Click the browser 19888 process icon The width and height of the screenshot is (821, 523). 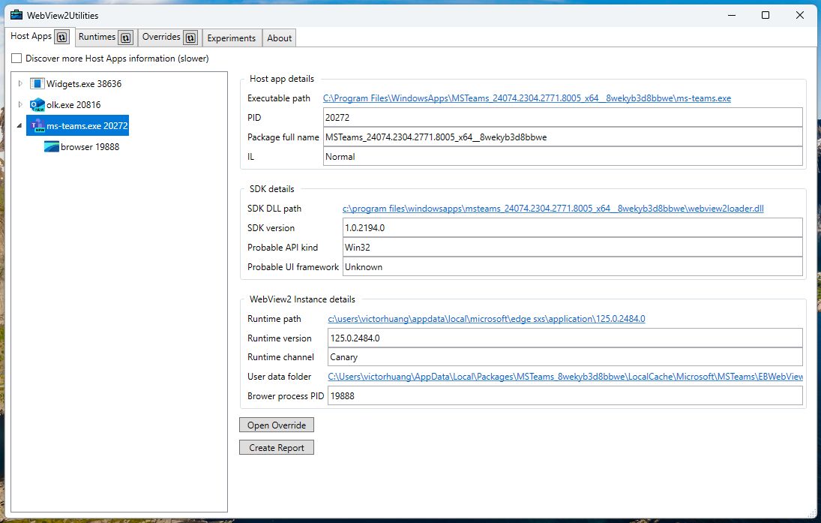51,147
